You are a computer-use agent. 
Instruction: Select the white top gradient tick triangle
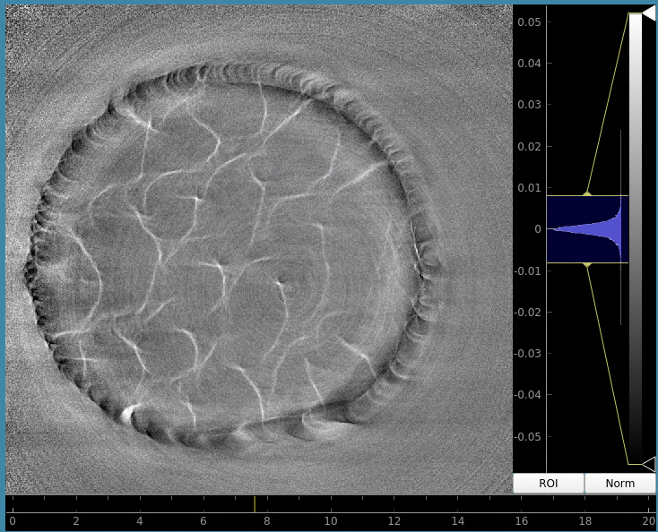[649, 13]
